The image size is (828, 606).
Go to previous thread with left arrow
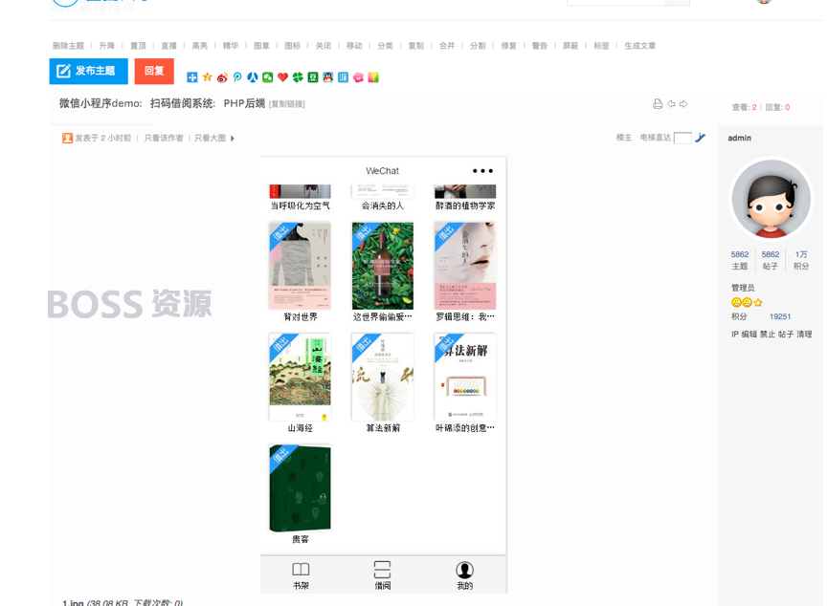(x=671, y=104)
